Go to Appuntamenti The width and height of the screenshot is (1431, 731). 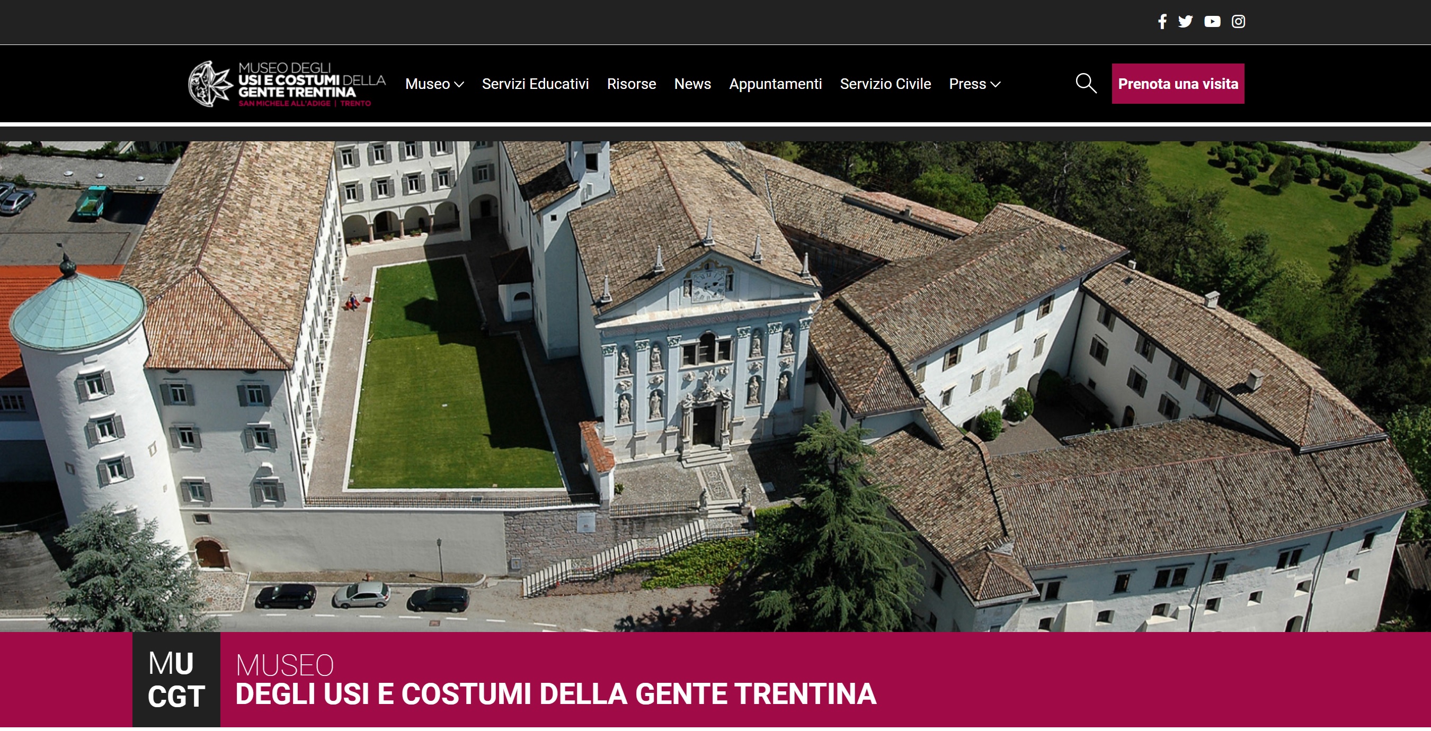pyautogui.click(x=775, y=84)
